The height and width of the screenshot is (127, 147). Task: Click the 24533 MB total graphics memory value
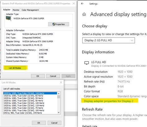[43, 50]
